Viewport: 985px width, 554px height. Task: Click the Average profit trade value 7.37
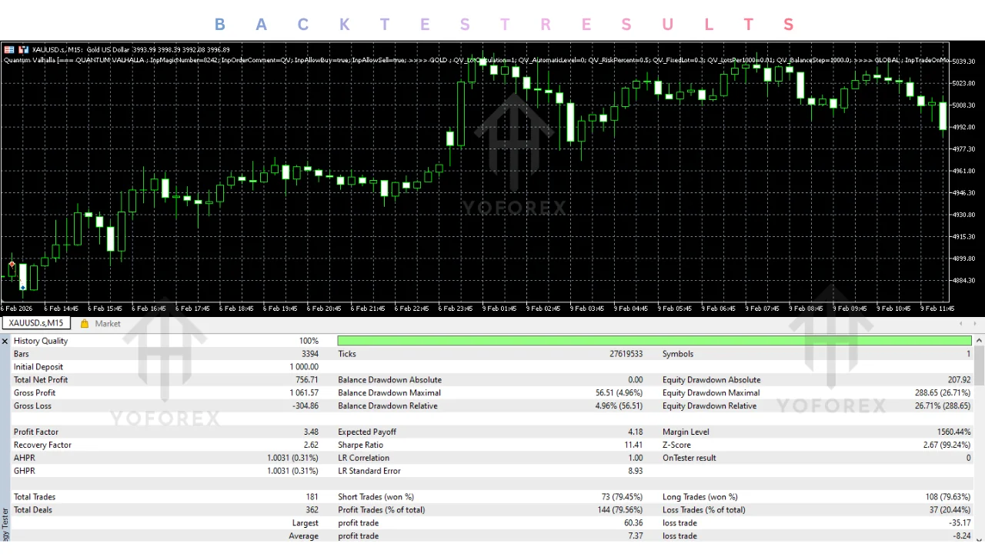[636, 536]
